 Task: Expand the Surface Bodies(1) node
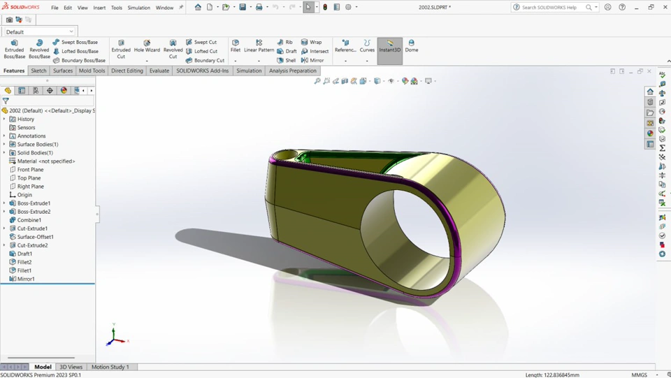4,144
